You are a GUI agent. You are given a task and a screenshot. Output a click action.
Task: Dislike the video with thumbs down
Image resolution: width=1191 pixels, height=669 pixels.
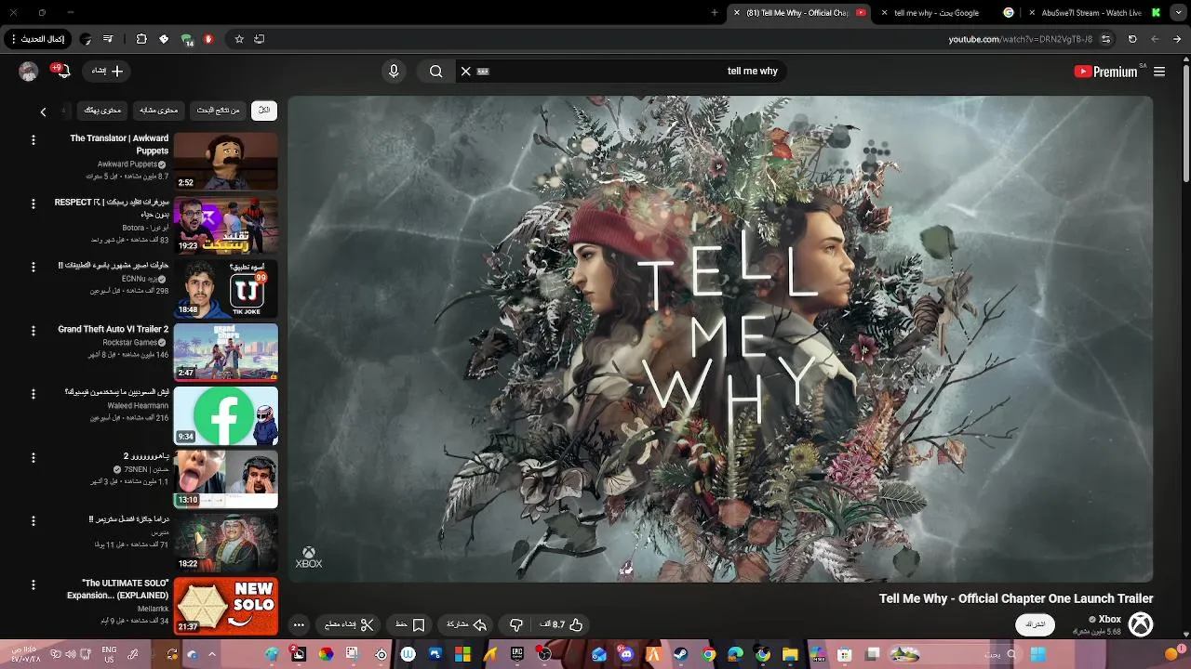(516, 625)
